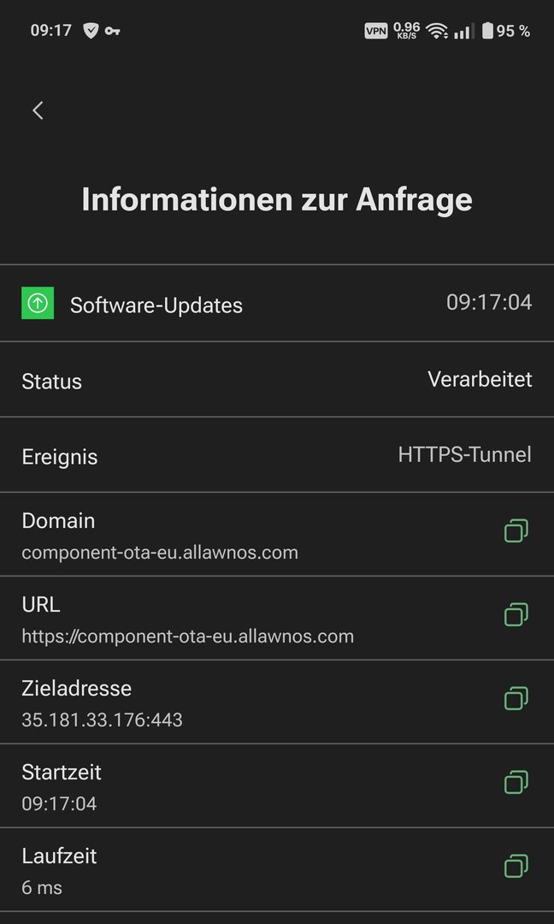The image size is (554, 924).
Task: Tap the VPN status bar icon
Action: pos(376,31)
